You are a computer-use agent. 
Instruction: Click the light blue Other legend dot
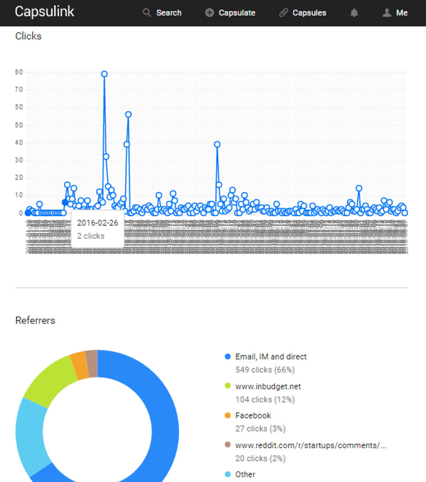(228, 474)
